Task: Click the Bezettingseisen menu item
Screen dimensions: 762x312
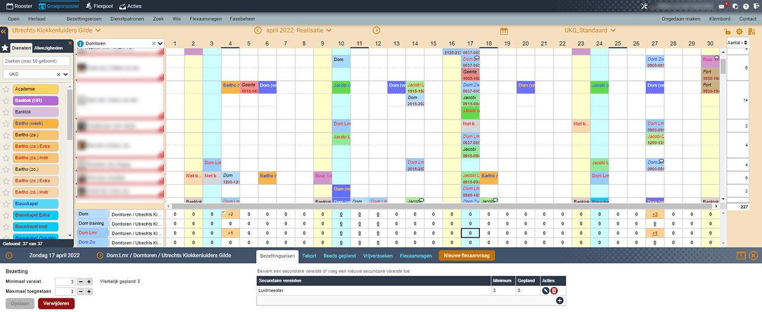Action: coord(84,18)
